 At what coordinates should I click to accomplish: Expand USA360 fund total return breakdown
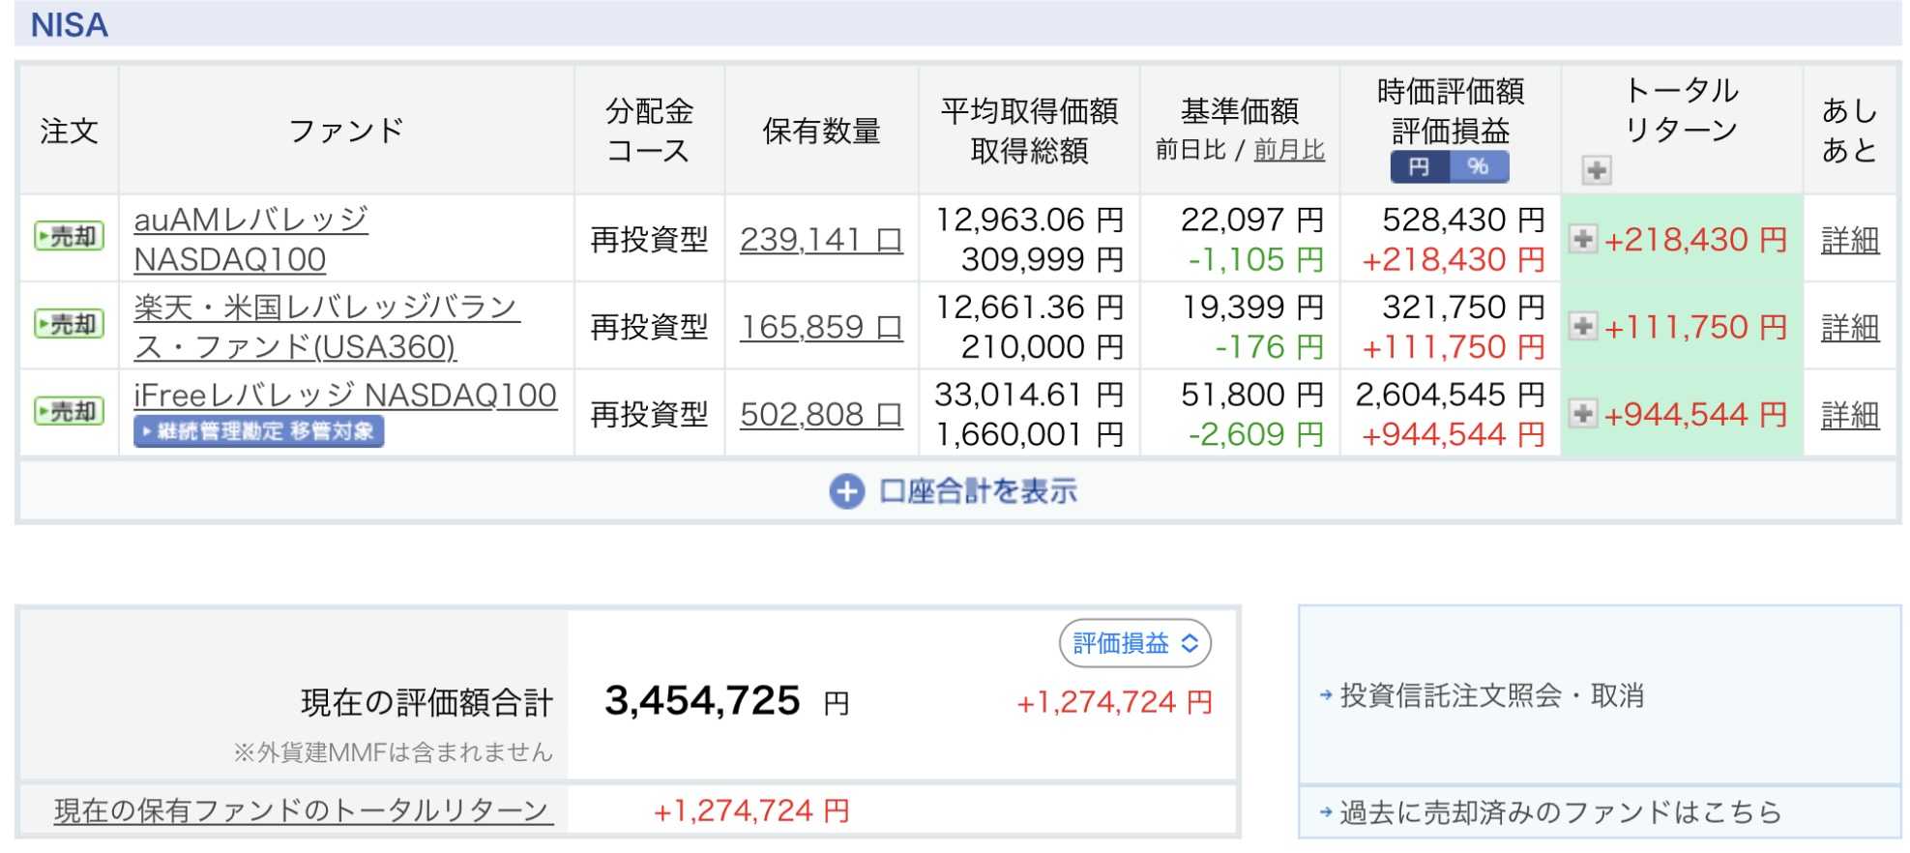pyautogui.click(x=1582, y=326)
